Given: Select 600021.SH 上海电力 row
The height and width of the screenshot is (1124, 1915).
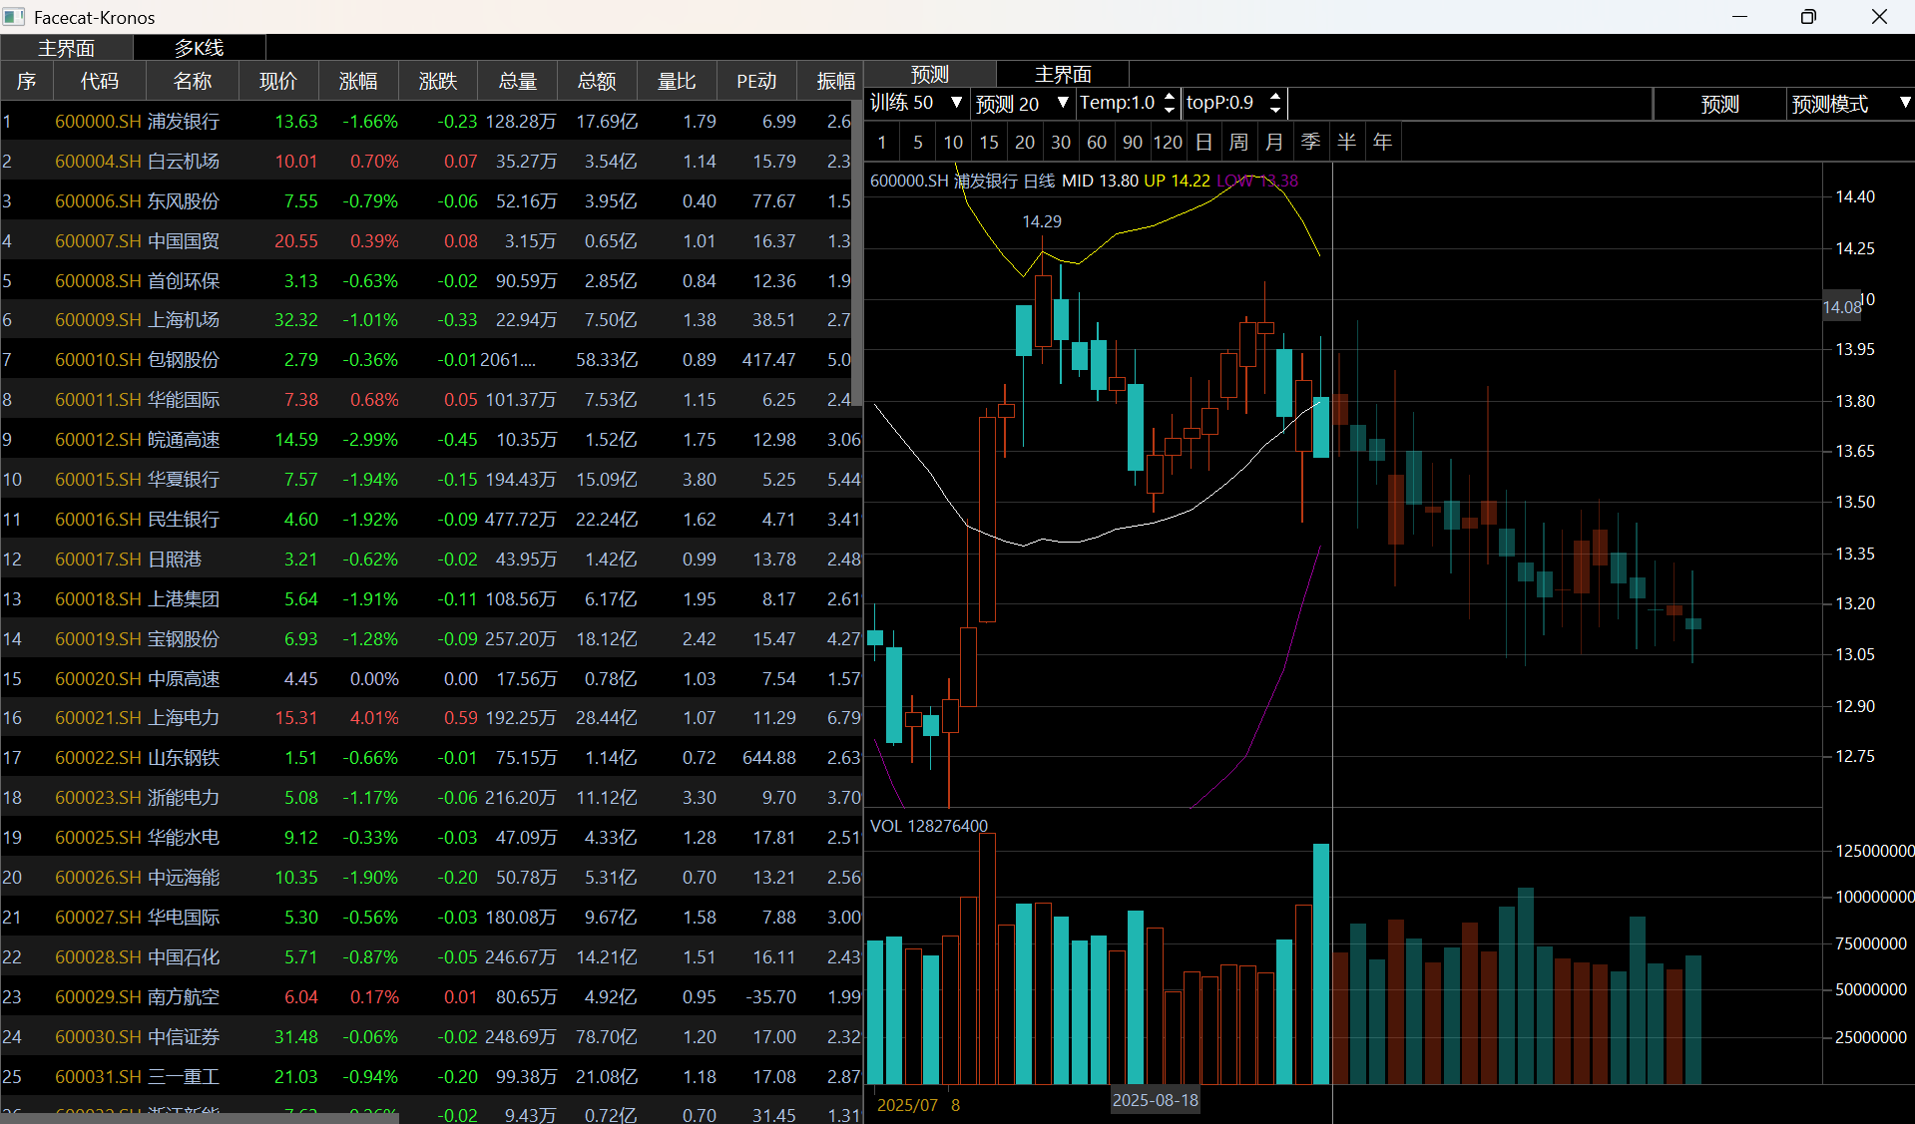Looking at the screenshot, I should [x=430, y=718].
